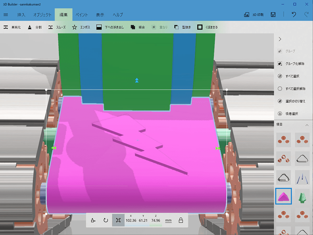This screenshot has height=235, width=313.
Task: Select the blue rods item thumbnail
Action: pos(302,178)
